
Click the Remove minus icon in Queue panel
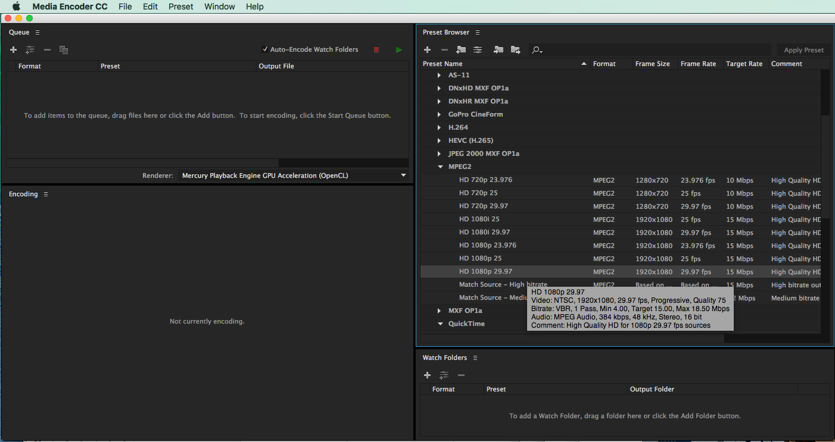tap(48, 50)
